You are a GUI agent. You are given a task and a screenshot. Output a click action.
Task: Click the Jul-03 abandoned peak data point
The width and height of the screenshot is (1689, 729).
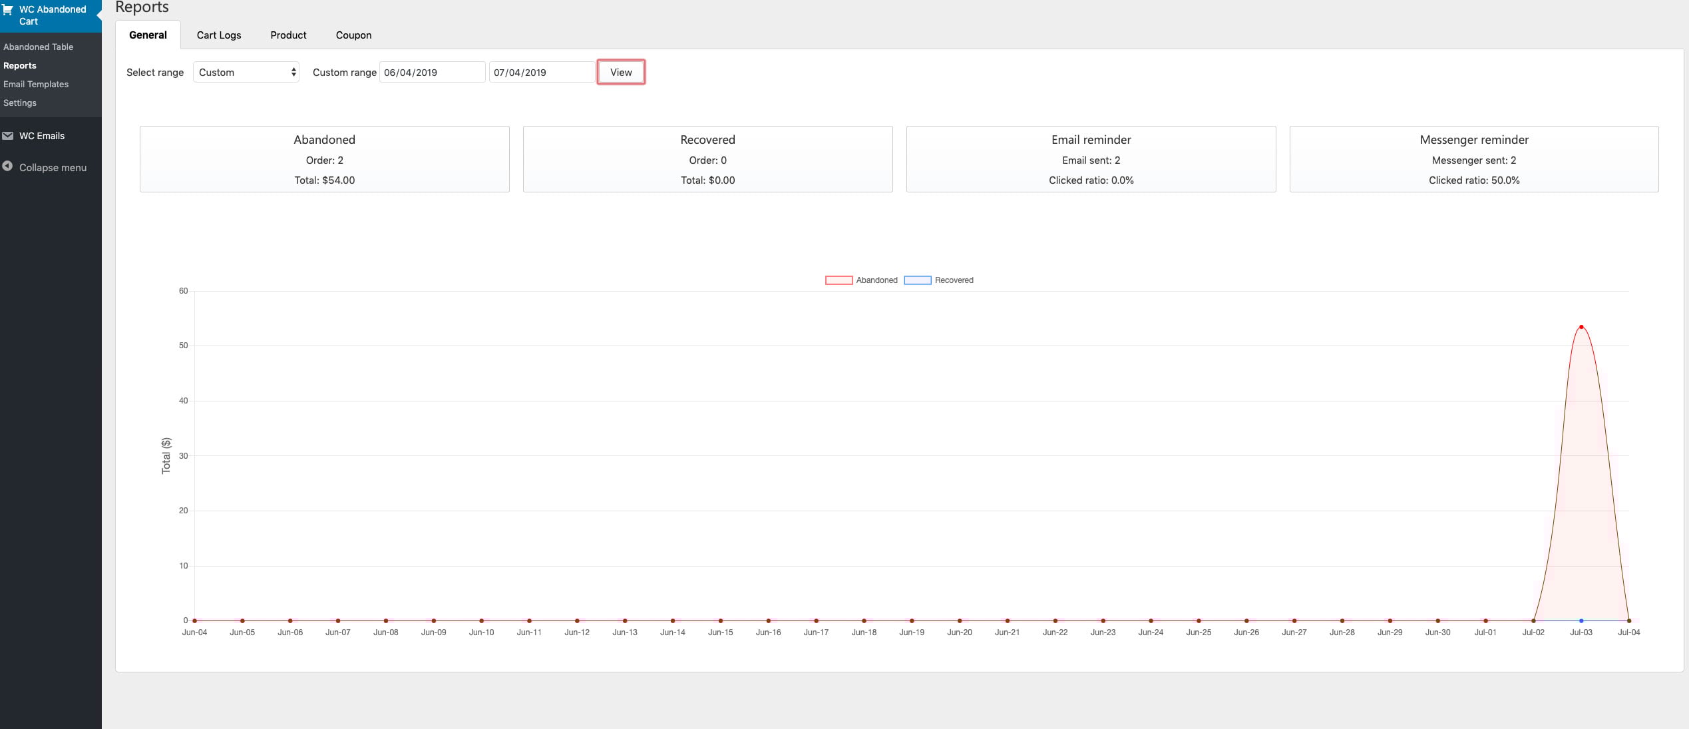tap(1581, 327)
